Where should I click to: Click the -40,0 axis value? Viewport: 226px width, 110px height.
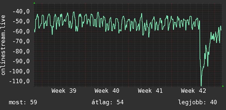[x=21, y=11]
